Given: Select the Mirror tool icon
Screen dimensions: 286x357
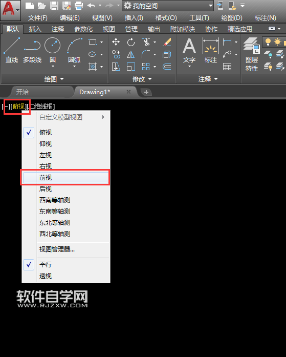Looking at the screenshot, I should click(x=131, y=54).
